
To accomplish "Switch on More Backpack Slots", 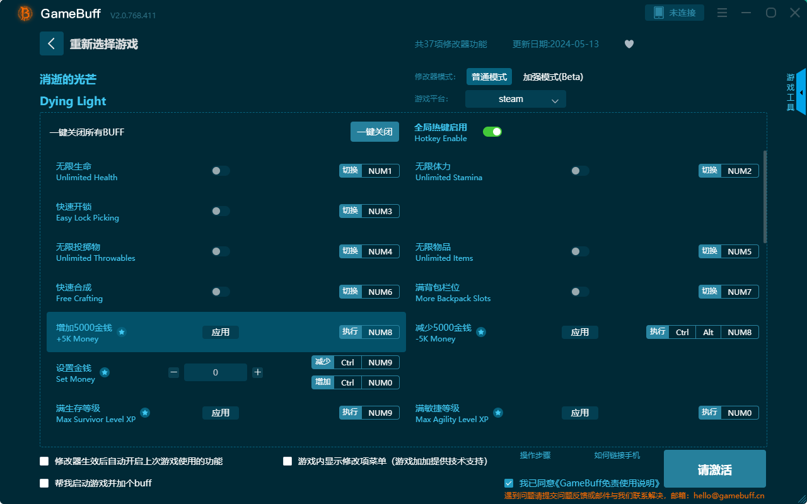I will (x=579, y=292).
